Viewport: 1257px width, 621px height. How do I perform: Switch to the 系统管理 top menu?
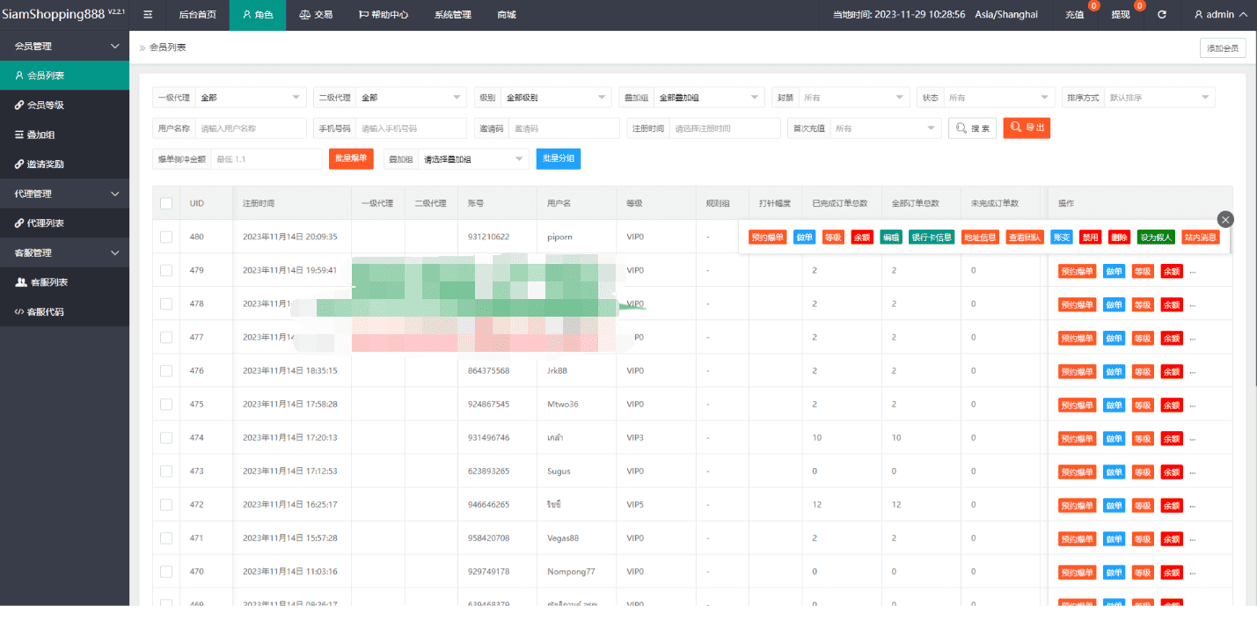[452, 15]
